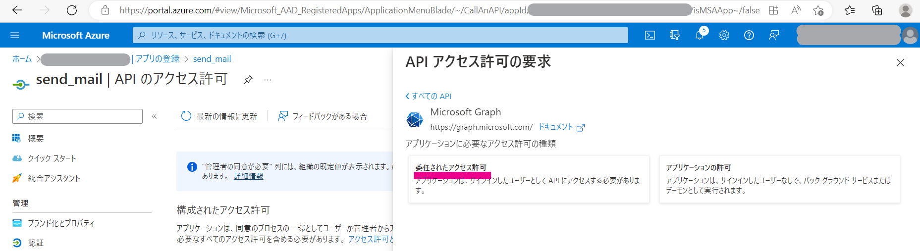Go back to すべての API
The image size is (920, 251).
click(429, 96)
